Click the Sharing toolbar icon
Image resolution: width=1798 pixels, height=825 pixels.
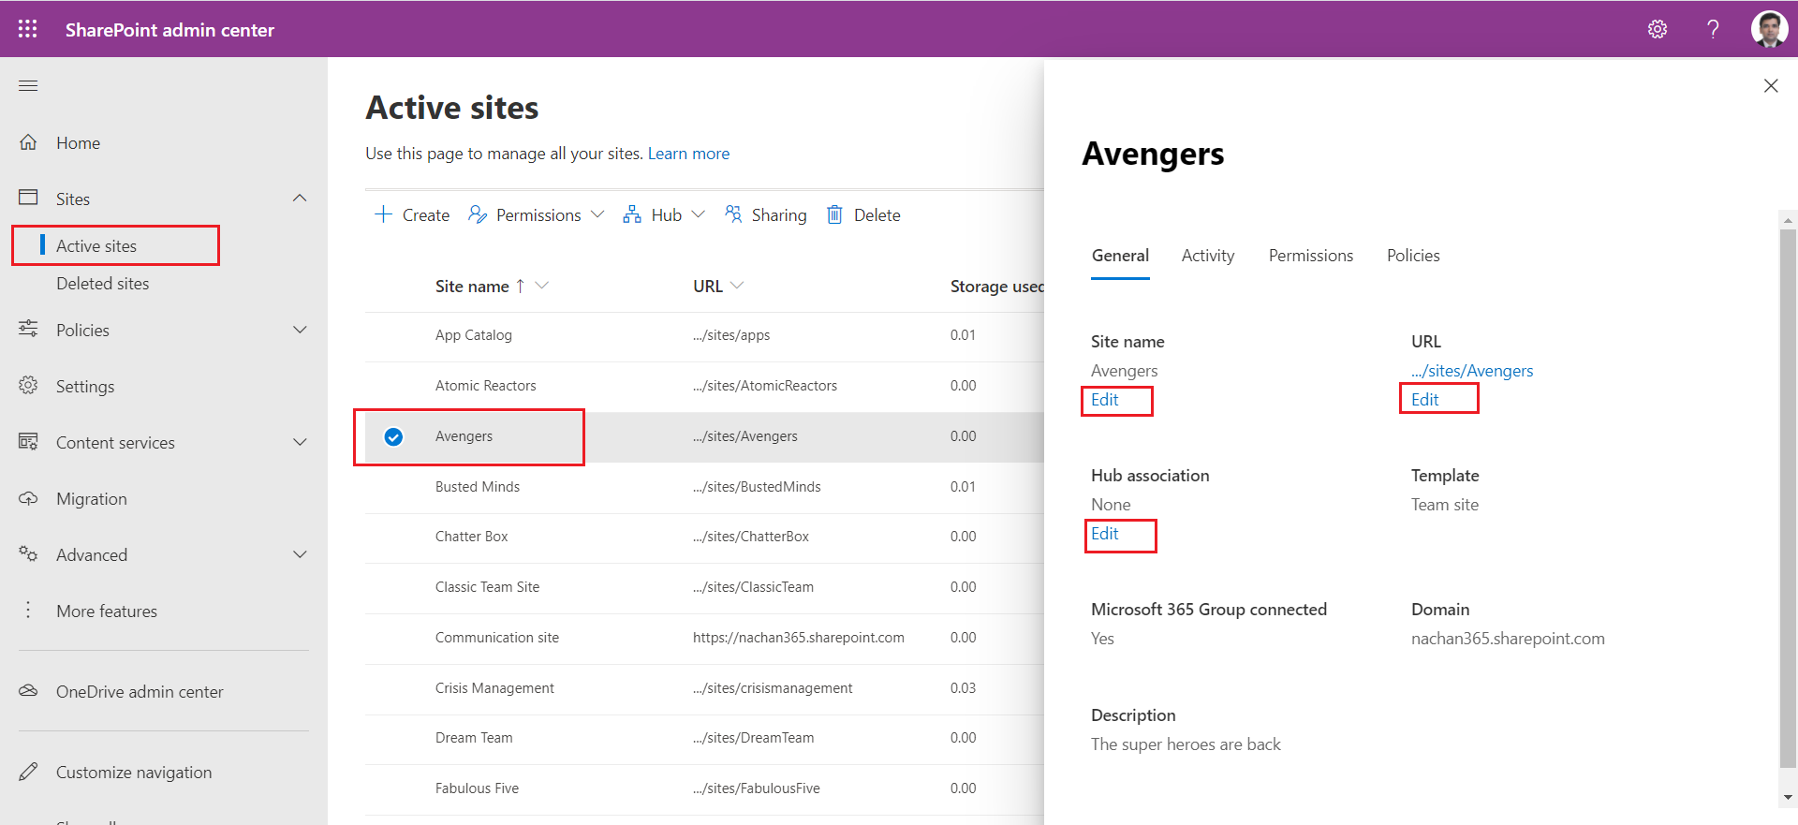733,215
